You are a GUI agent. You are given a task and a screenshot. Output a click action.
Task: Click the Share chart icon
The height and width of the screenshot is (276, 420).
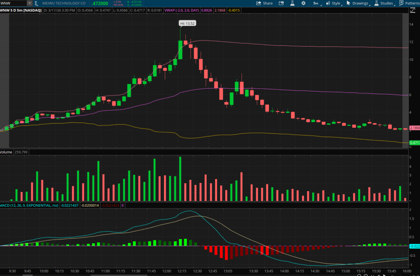click(x=264, y=3)
